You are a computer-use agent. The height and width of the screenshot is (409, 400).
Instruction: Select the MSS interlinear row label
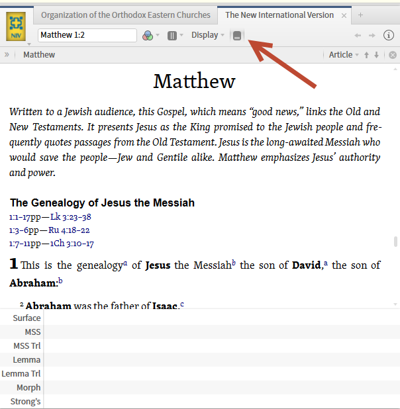pyautogui.click(x=32, y=332)
